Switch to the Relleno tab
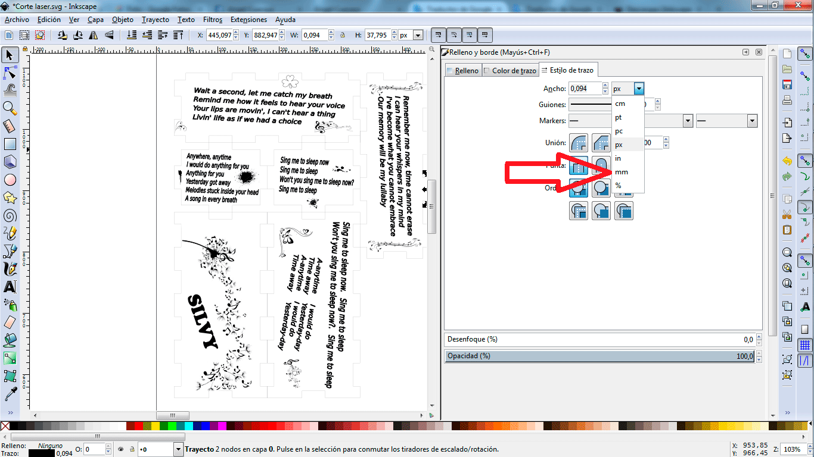814x457 pixels. click(x=462, y=70)
